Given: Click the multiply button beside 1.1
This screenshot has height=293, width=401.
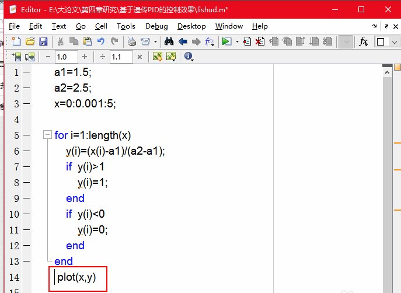Looking at the screenshot, I should tap(140, 57).
